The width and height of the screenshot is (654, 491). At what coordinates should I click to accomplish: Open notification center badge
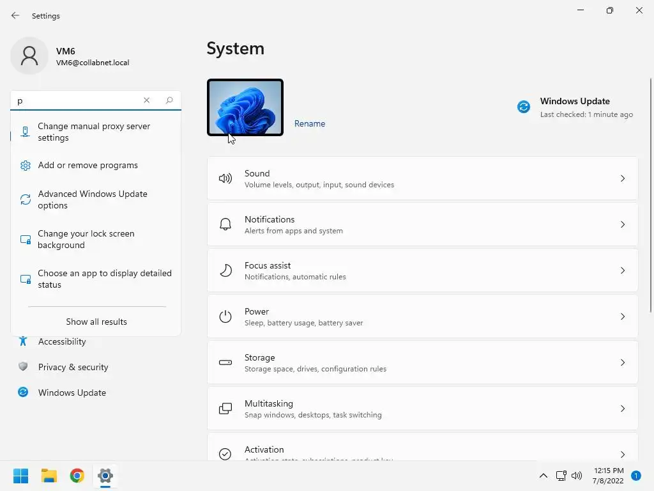pyautogui.click(x=636, y=476)
